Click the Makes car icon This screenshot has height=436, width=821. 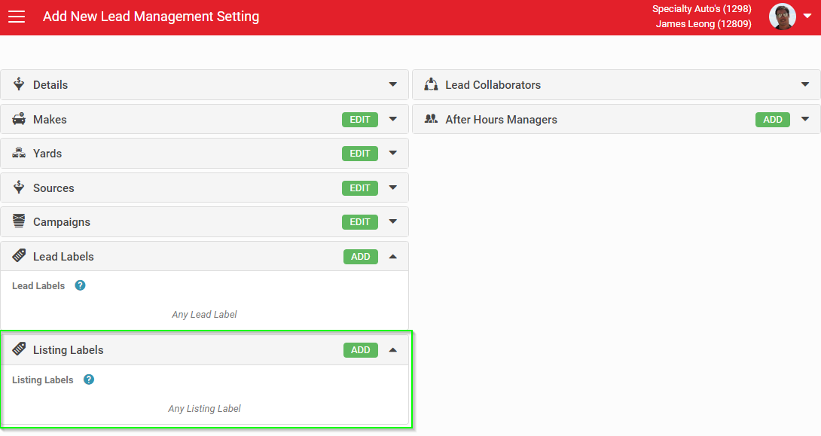[19, 119]
